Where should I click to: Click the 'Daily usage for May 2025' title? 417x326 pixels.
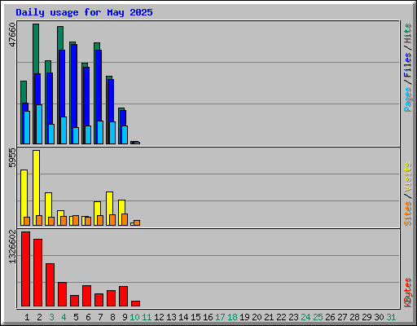click(x=84, y=12)
